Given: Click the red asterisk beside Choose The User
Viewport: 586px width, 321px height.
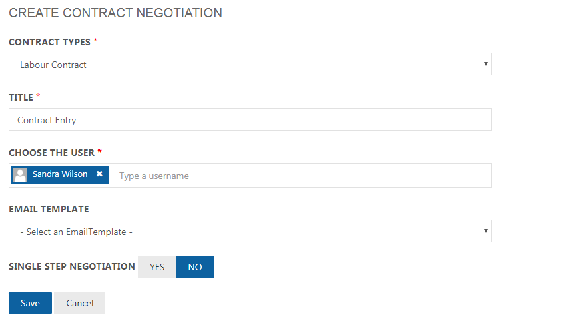Looking at the screenshot, I should [x=100, y=151].
